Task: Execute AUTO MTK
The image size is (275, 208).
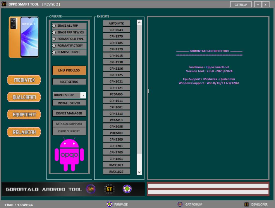Action: pyautogui.click(x=116, y=23)
